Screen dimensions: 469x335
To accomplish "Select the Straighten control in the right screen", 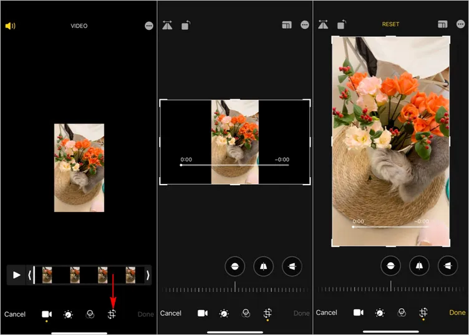I will click(390, 266).
